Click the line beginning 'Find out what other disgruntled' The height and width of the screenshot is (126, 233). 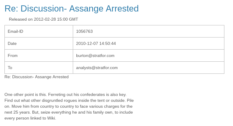tap(69, 100)
